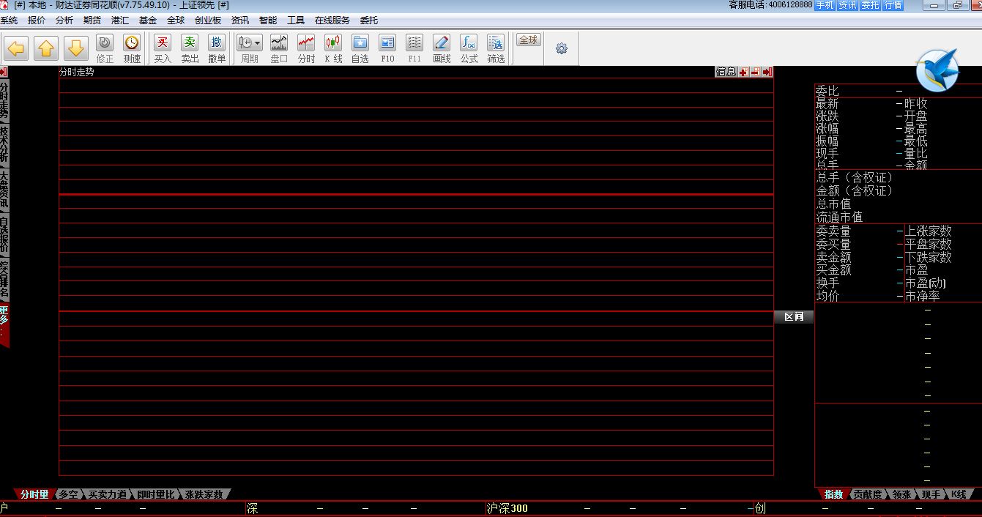
Task: Open the 周期 period dropdown
Action: [x=250, y=49]
